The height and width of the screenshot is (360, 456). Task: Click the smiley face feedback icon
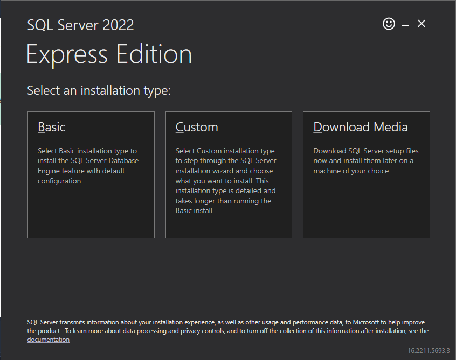click(x=389, y=24)
